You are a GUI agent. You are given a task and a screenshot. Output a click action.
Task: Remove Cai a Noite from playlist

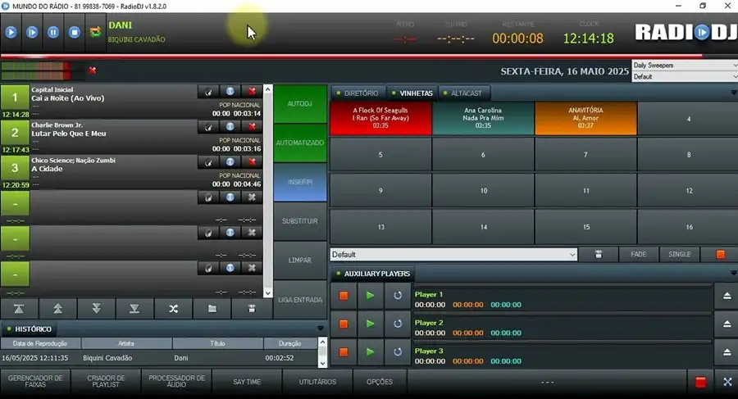252,91
